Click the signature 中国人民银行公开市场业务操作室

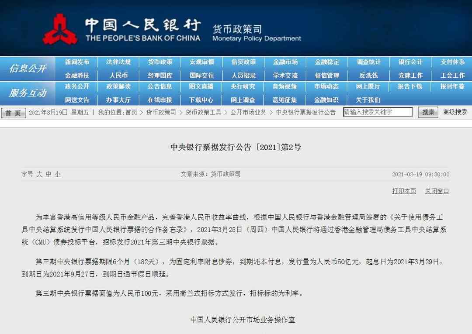243,320
